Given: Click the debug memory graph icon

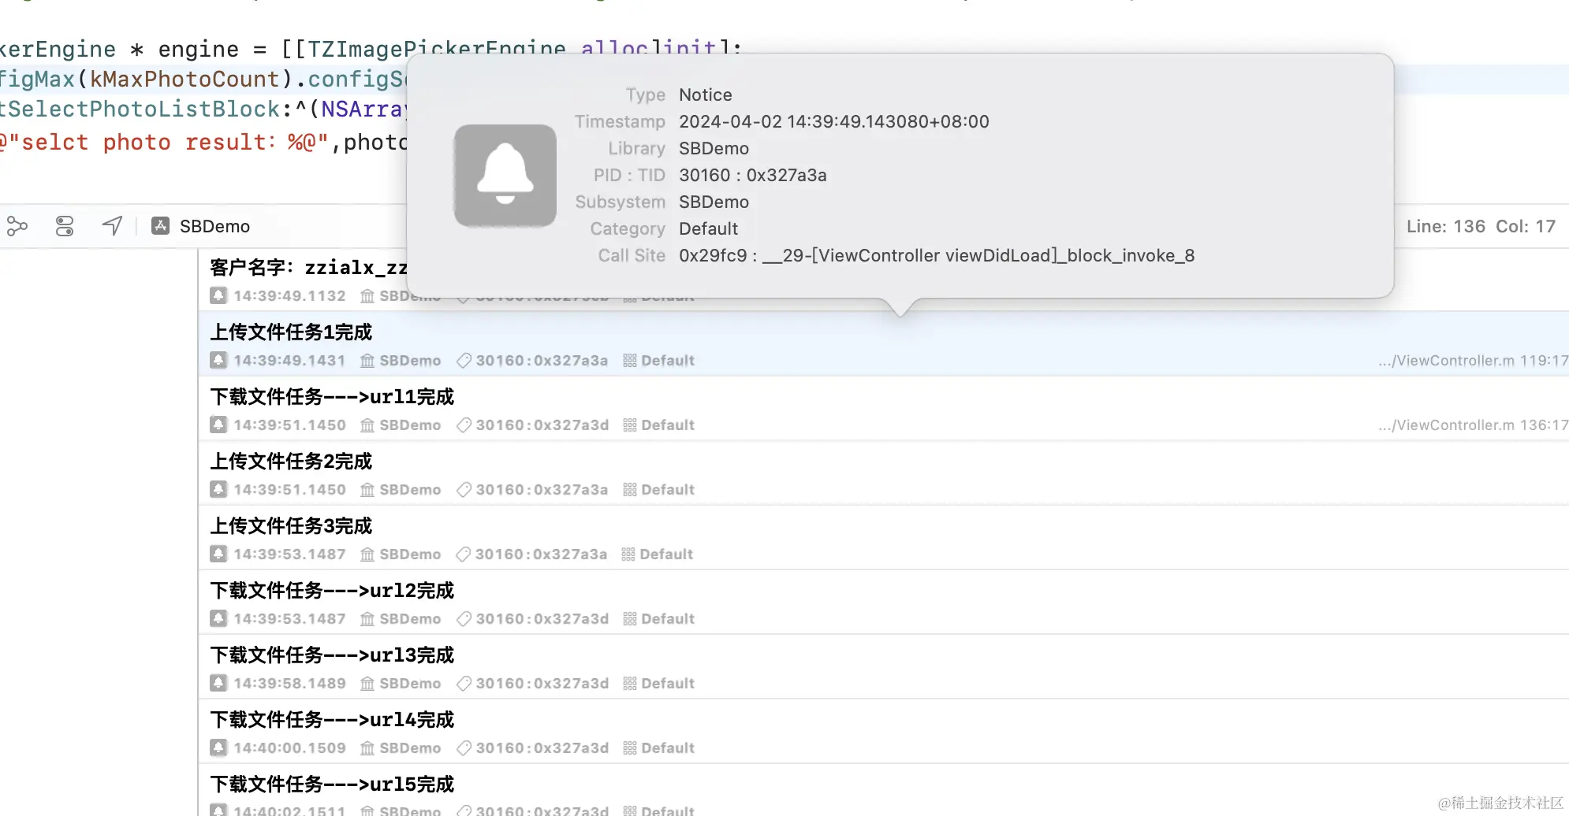Looking at the screenshot, I should tap(17, 227).
